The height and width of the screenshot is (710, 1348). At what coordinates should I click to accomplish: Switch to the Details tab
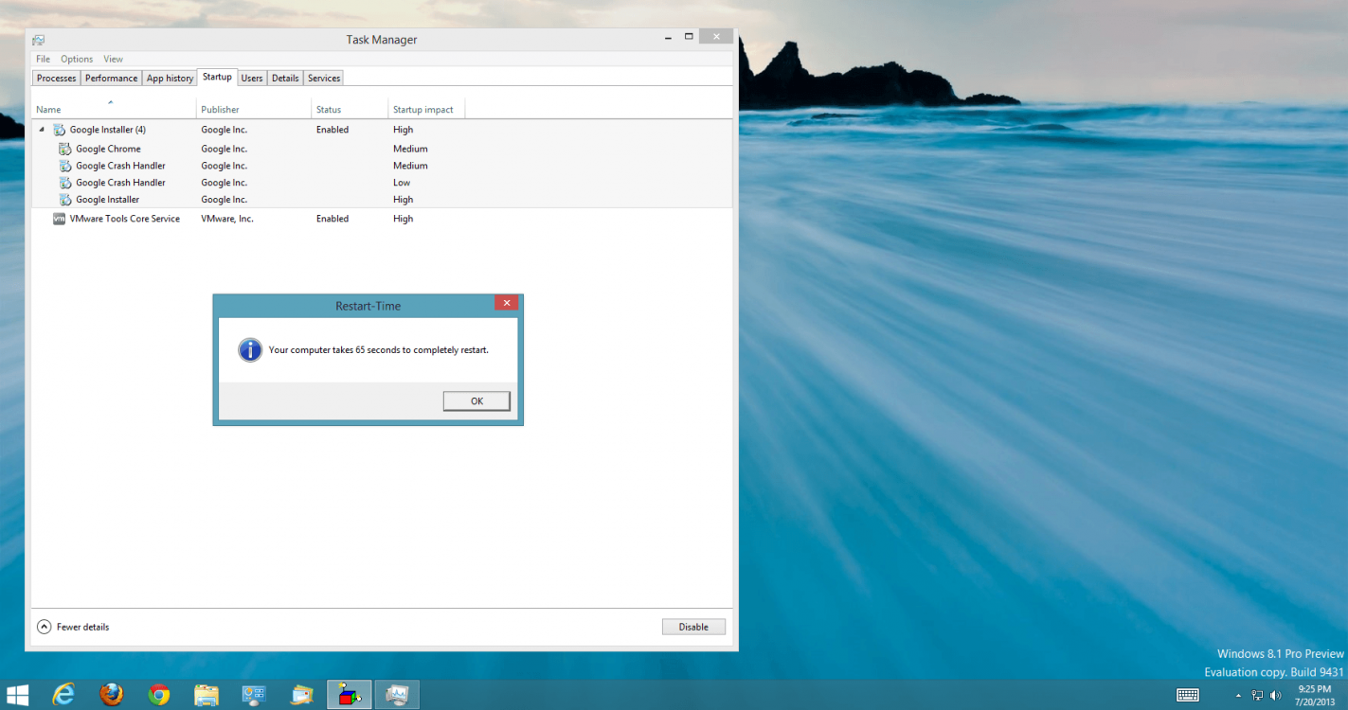(285, 78)
